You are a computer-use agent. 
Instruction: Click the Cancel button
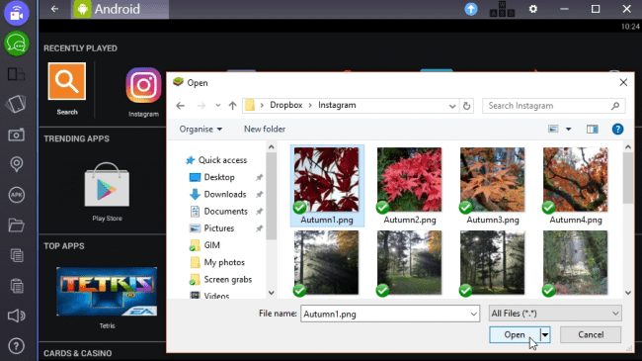(x=591, y=334)
